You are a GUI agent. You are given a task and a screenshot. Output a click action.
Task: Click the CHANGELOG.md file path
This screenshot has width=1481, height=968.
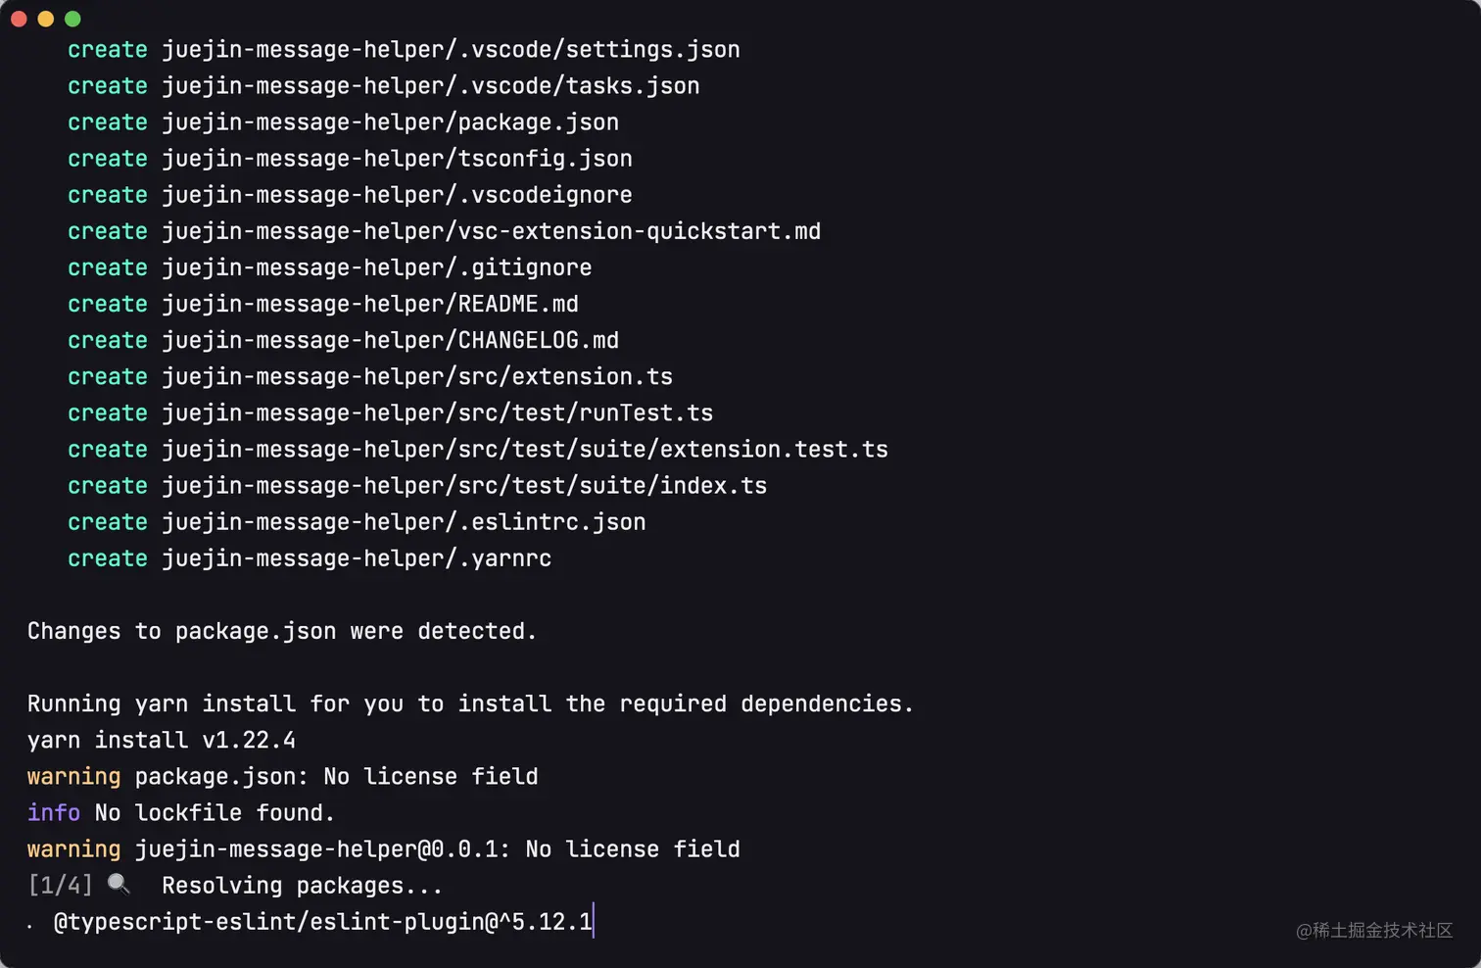coord(390,340)
